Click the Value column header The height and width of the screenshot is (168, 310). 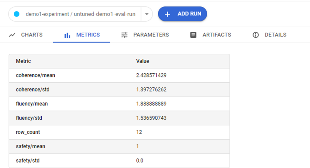tap(142, 61)
